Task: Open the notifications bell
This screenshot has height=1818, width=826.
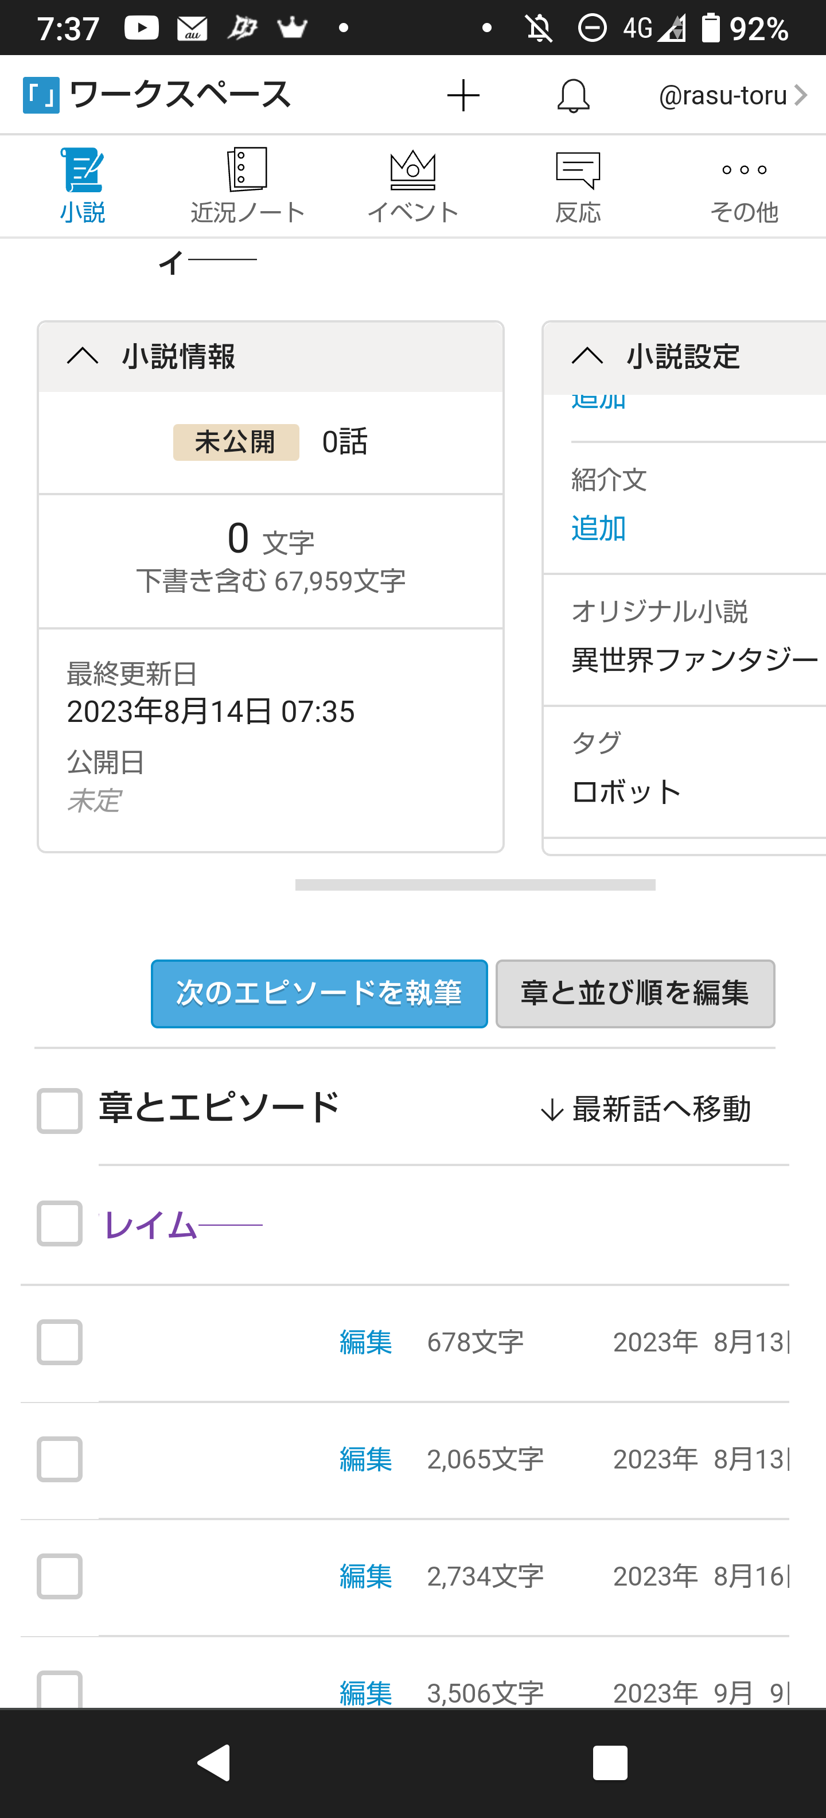Action: point(573,95)
